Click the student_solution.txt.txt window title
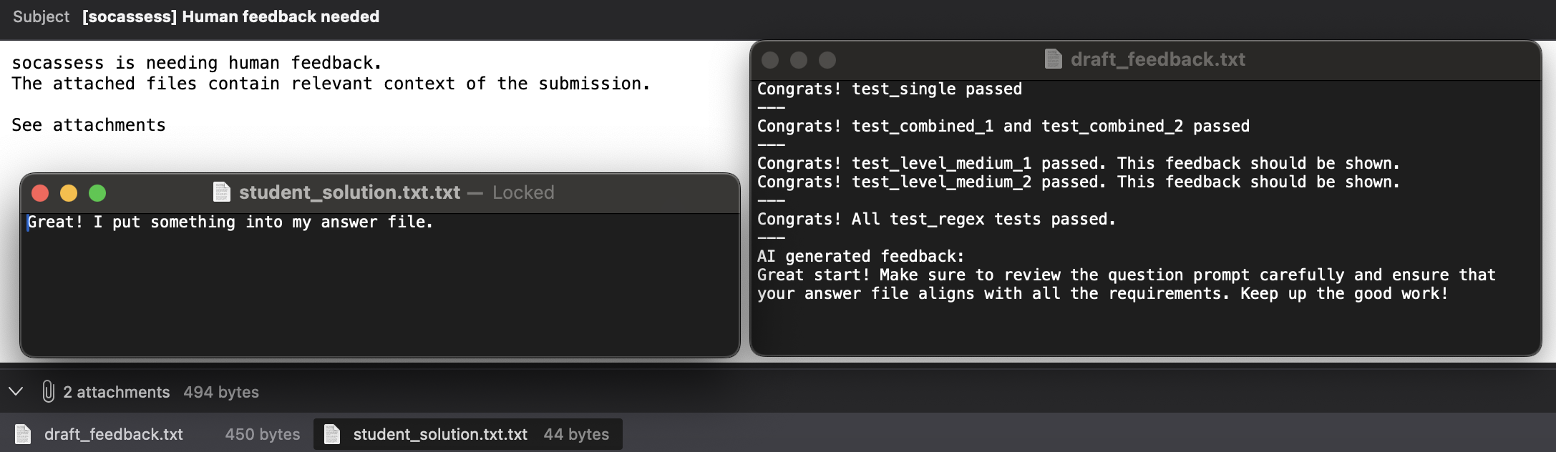1556x452 pixels. (x=349, y=192)
